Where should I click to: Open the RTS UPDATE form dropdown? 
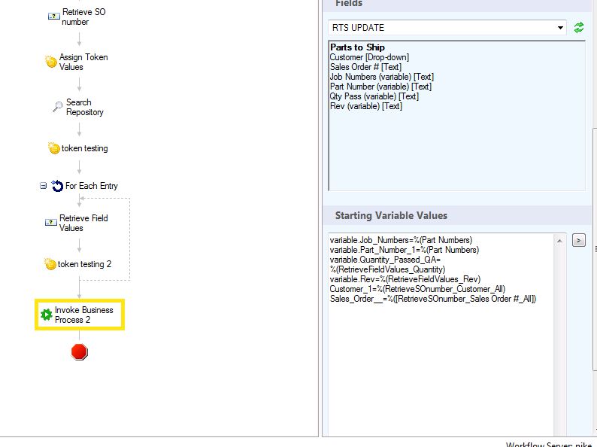tap(560, 27)
